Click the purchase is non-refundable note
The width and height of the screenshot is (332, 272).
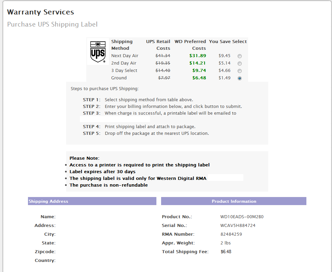pyautogui.click(x=109, y=185)
